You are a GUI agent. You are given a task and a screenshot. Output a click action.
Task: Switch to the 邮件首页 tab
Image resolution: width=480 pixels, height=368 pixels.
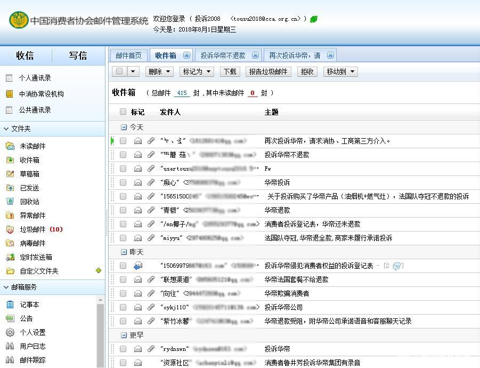click(128, 55)
